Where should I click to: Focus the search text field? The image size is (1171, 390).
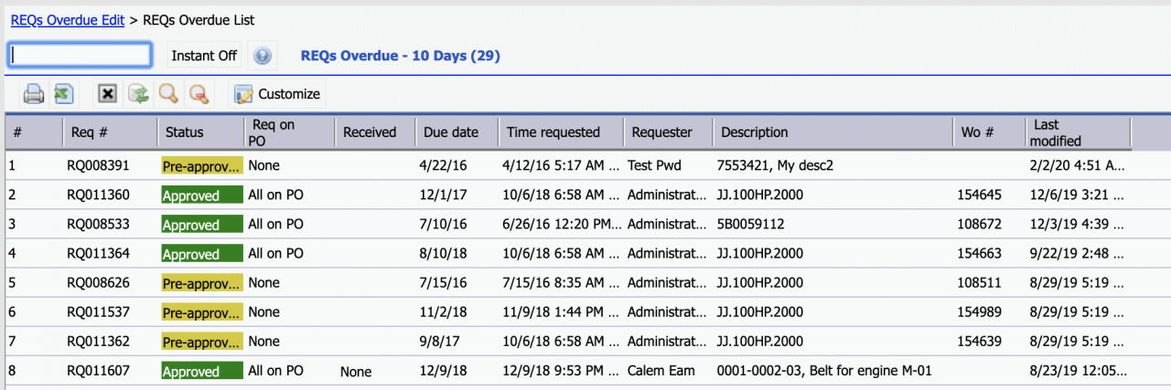coord(80,55)
